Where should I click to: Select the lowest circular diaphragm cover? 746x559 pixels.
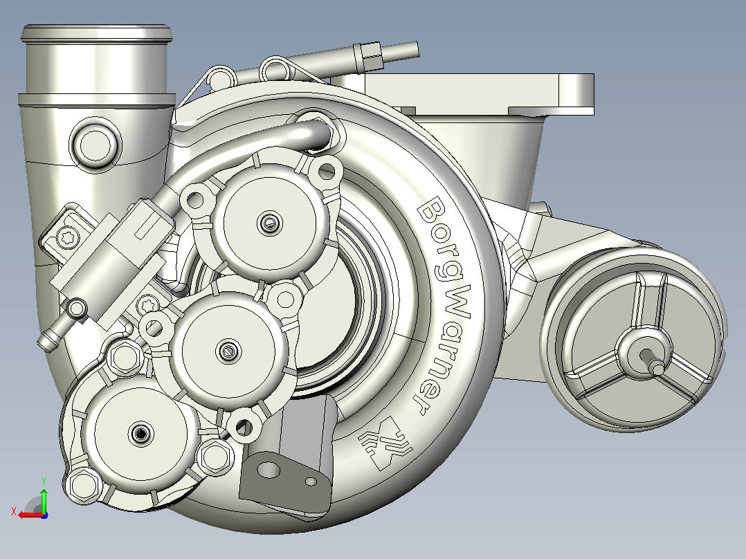140,433
